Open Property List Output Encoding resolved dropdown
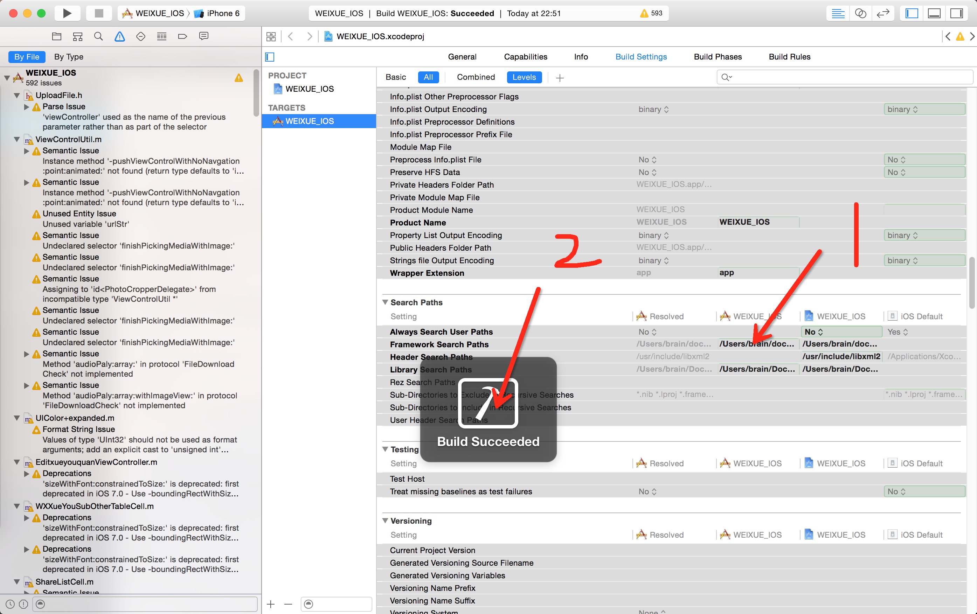This screenshot has height=614, width=977. [x=653, y=235]
